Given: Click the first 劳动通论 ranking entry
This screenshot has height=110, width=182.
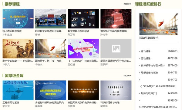Looking at the screenshot, I should pyautogui.click(x=146, y=51).
